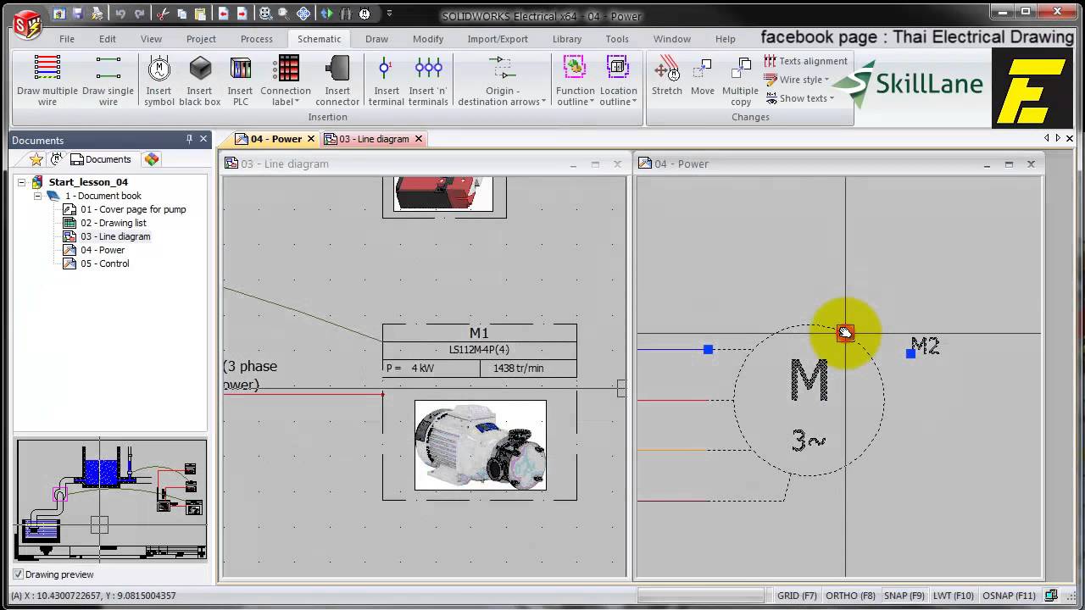The image size is (1085, 610).
Task: Toggle SNAP (F9) mode
Action: 904,596
